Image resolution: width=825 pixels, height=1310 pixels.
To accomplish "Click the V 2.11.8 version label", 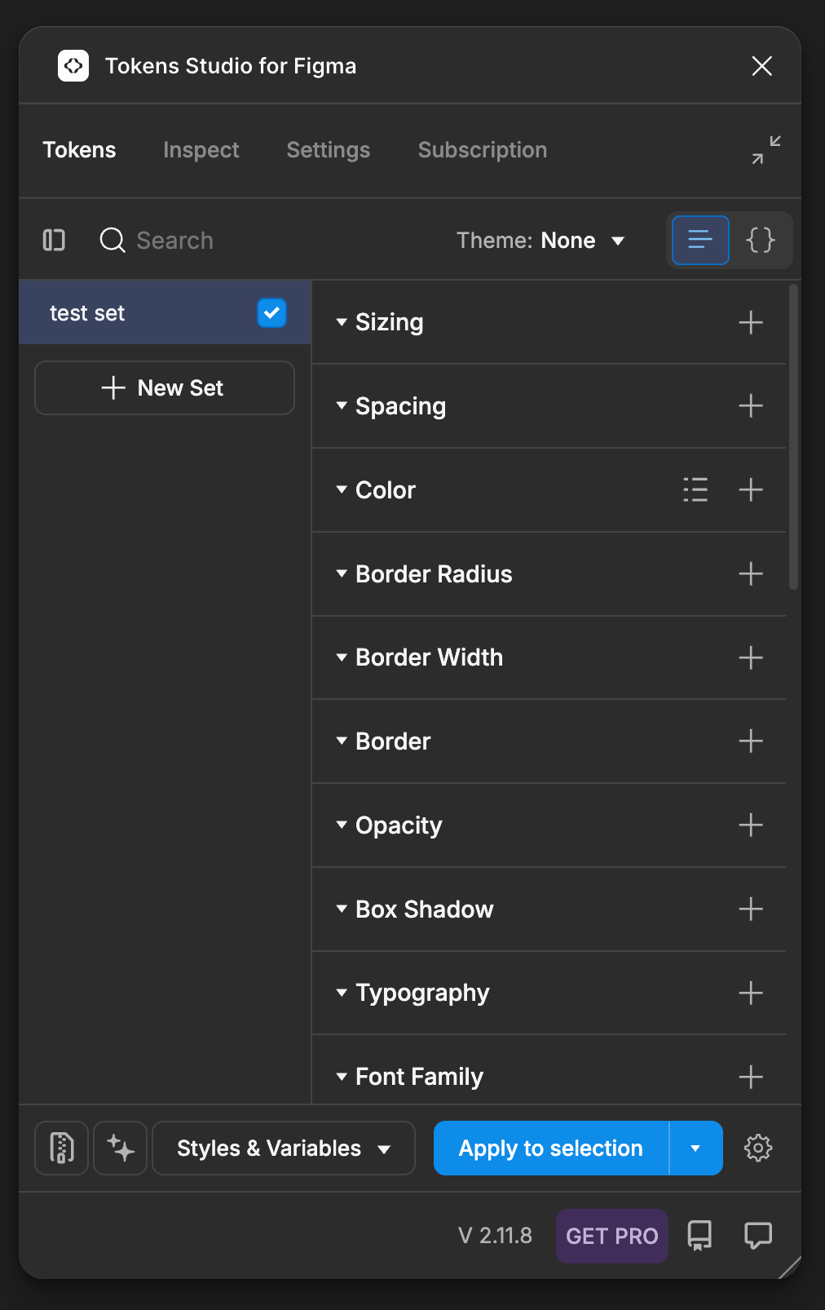I will point(495,1236).
